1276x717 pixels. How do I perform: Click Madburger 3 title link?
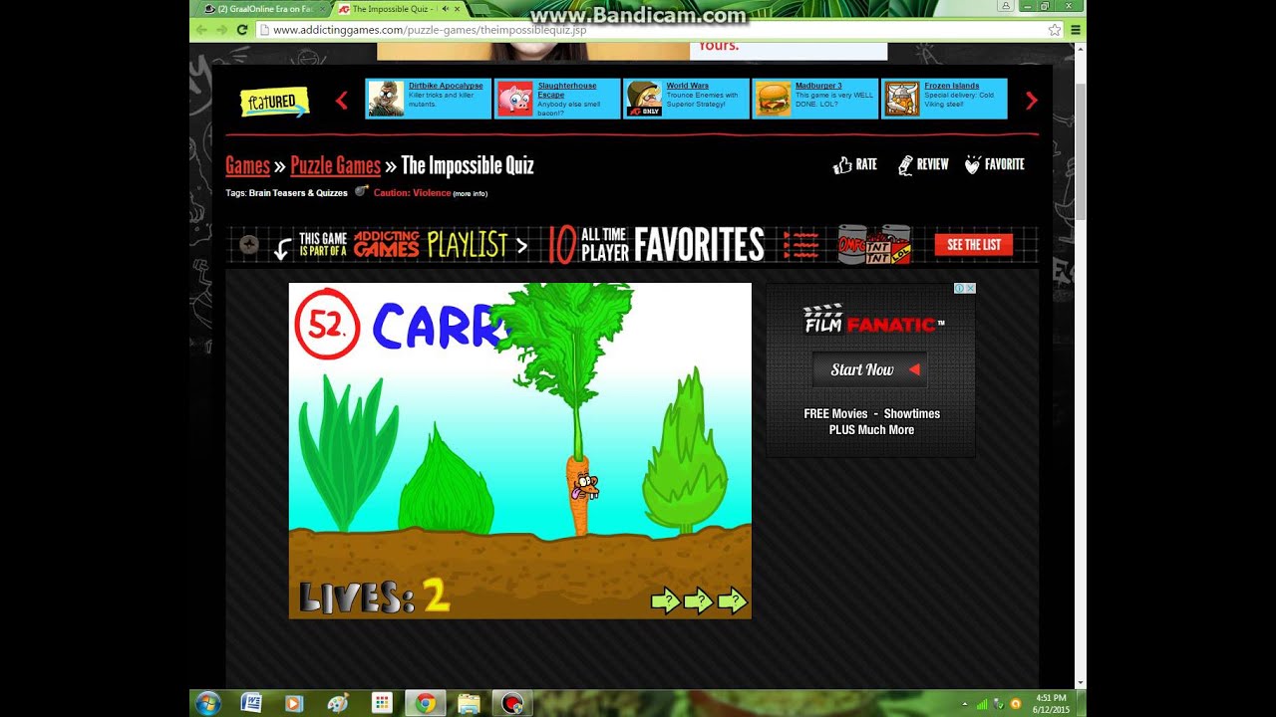pyautogui.click(x=818, y=86)
